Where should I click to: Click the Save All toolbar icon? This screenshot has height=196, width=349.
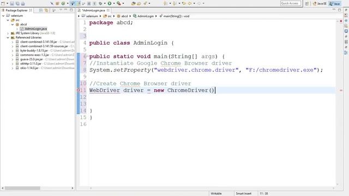coord(17,3)
